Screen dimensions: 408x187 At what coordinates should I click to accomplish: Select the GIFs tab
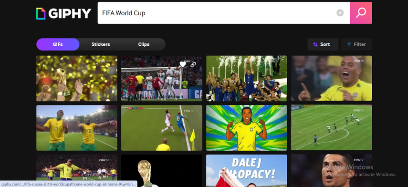(x=58, y=44)
